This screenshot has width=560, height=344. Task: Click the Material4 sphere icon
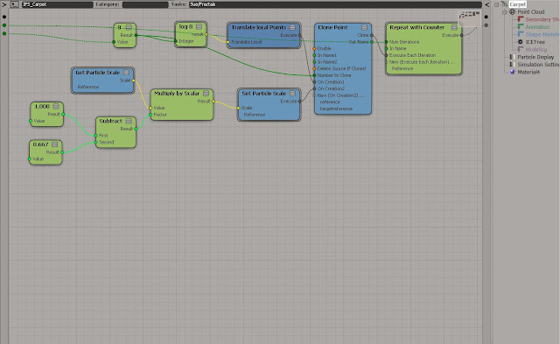coord(513,72)
